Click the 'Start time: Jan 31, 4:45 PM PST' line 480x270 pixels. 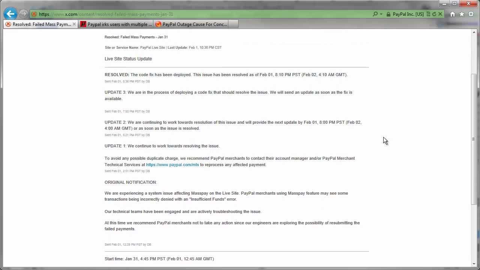pos(159,259)
